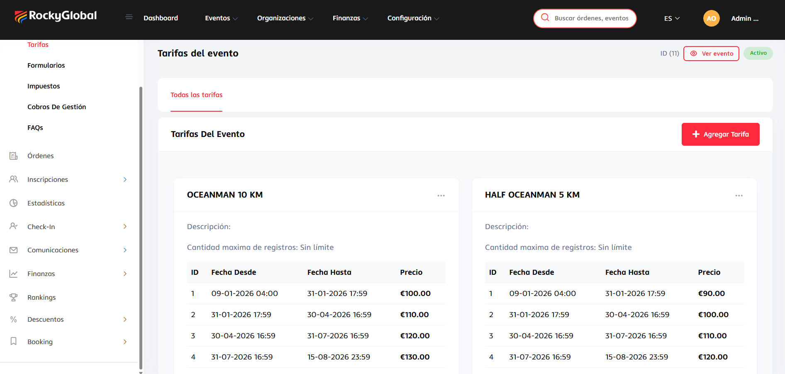Select the Todas las tarifas tab
Image resolution: width=785 pixels, height=374 pixels.
coord(196,95)
